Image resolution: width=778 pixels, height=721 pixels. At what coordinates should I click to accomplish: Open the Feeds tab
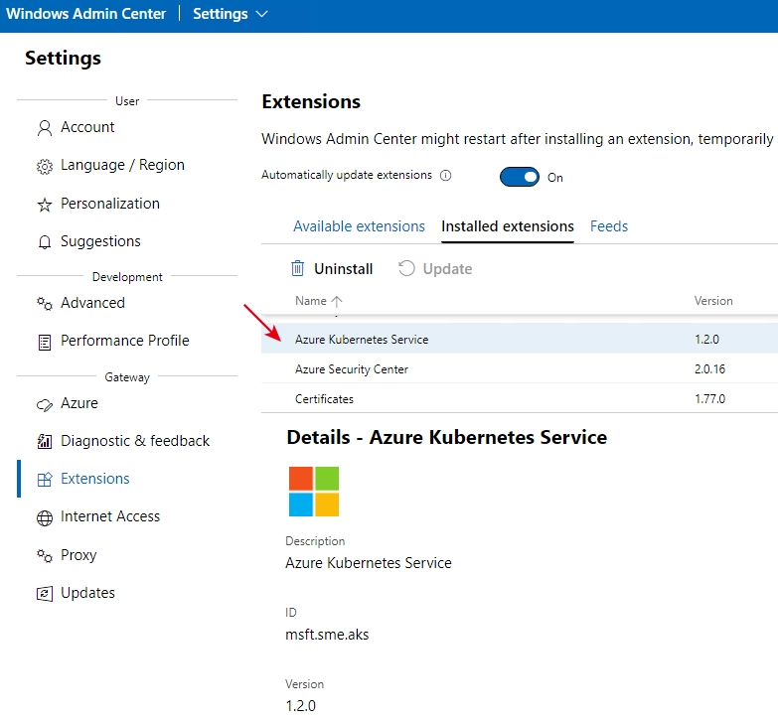pyautogui.click(x=608, y=226)
